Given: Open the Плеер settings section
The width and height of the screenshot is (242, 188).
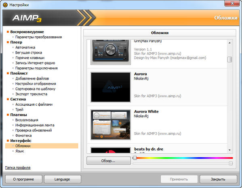Looking at the screenshot, I should point(16,42).
